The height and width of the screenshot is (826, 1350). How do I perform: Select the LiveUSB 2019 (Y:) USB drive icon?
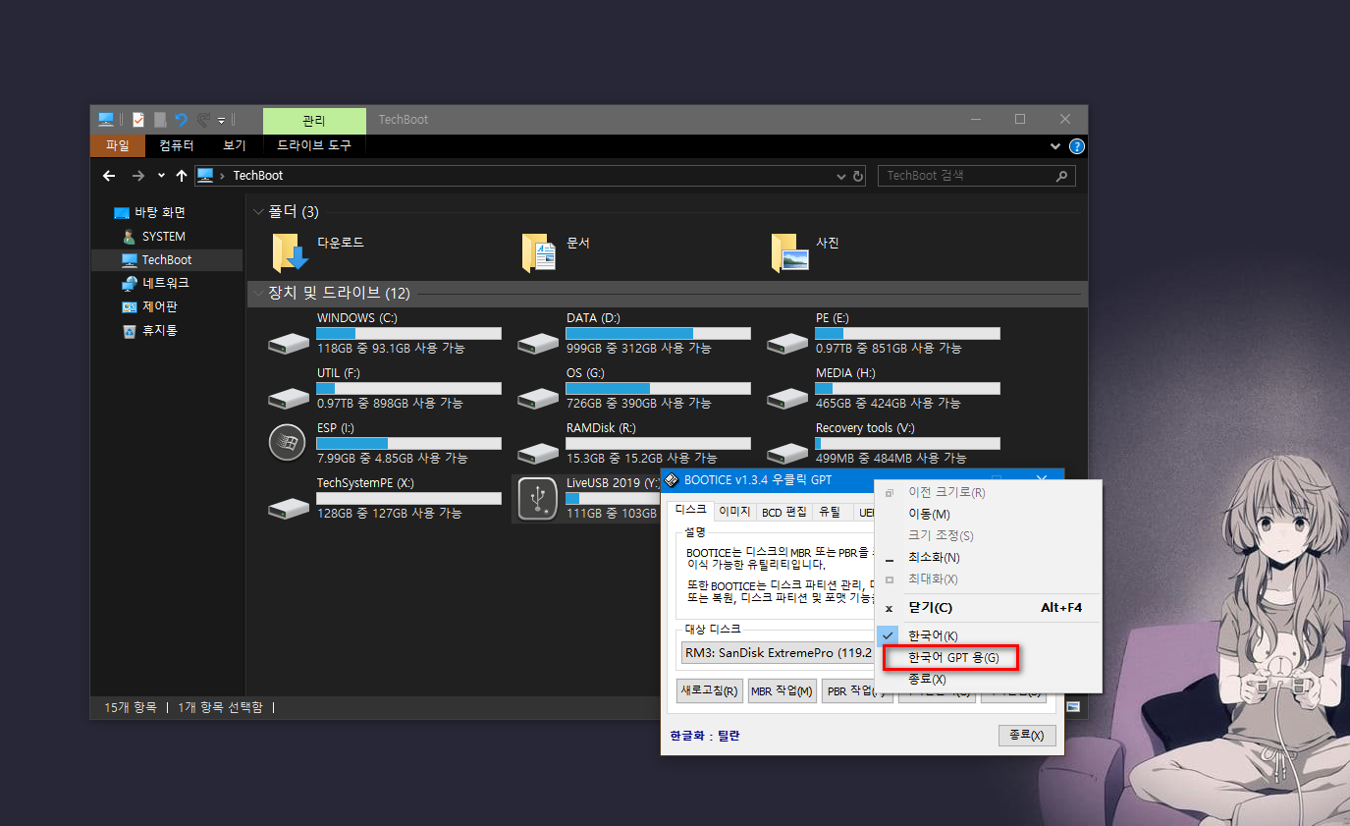(537, 499)
